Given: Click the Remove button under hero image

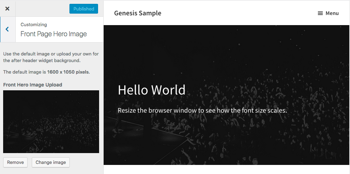Looking at the screenshot, I should pyautogui.click(x=15, y=162).
